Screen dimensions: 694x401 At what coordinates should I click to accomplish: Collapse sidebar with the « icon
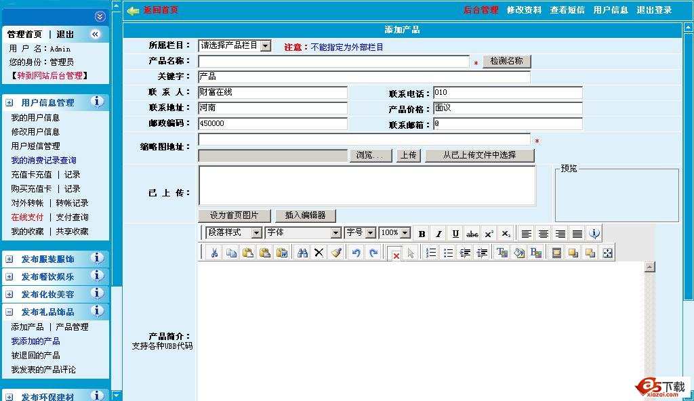(95, 34)
